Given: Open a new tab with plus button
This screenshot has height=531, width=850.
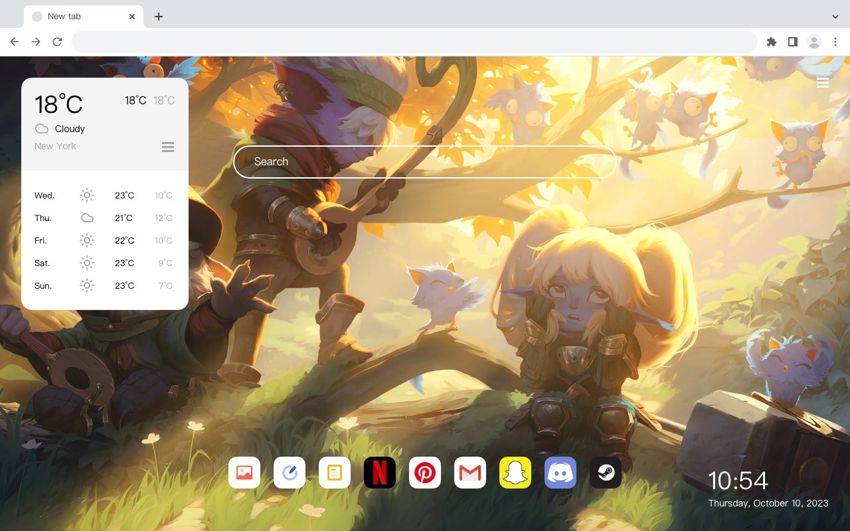Looking at the screenshot, I should point(158,17).
